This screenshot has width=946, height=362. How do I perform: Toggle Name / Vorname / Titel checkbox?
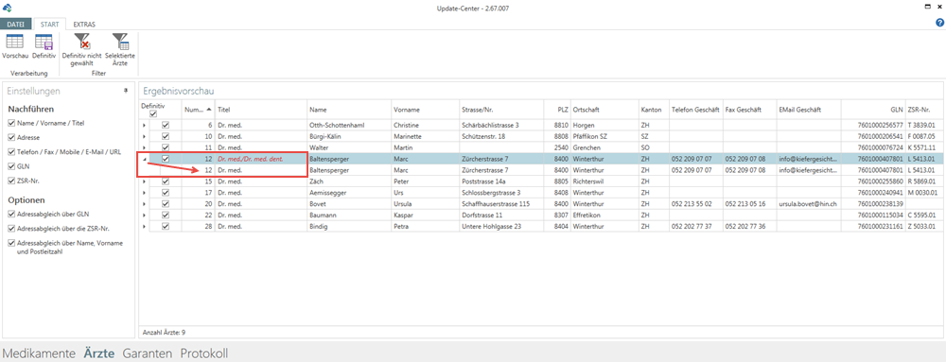[x=12, y=123]
